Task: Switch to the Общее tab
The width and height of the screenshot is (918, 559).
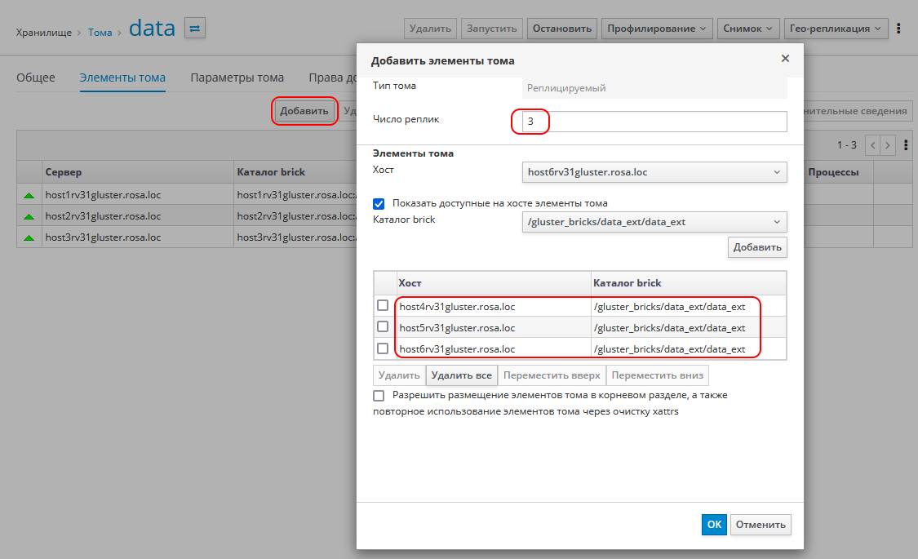Action: click(36, 78)
